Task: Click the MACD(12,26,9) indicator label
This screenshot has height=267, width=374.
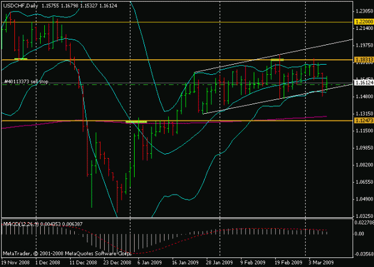Action: [20, 224]
